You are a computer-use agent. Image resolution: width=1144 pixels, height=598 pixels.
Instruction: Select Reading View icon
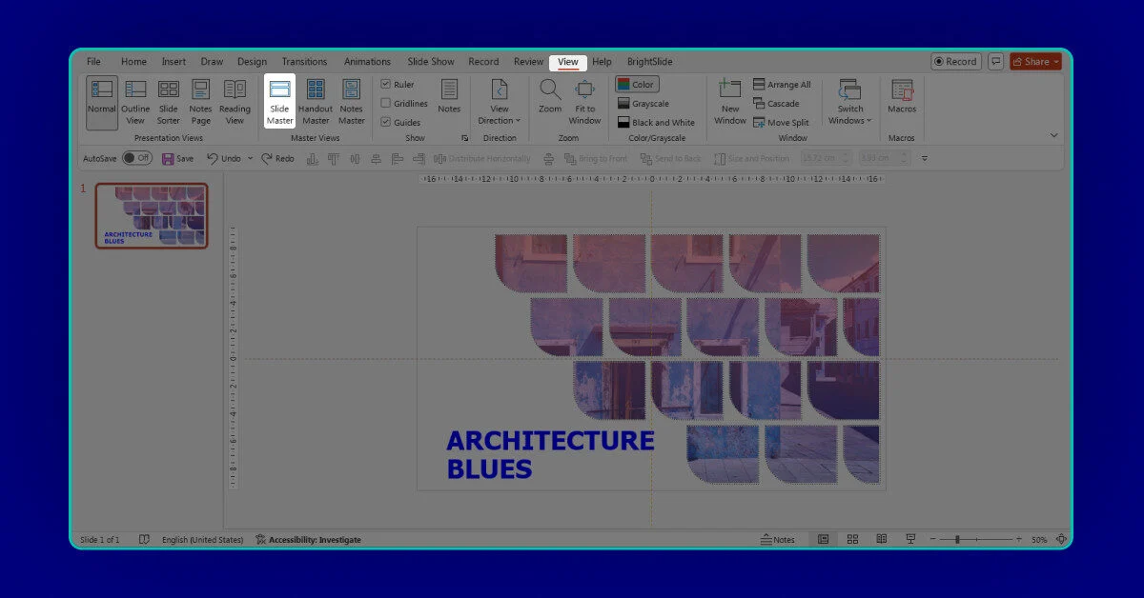coord(235,101)
